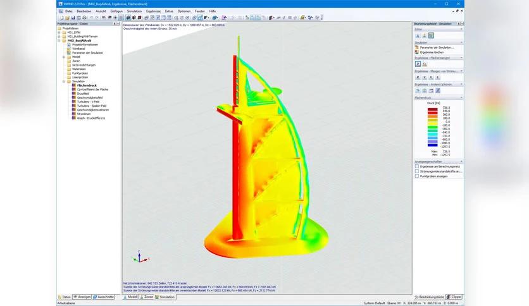Collapse the Simulation section in right panel
Viewport: 529px width, 306px height.
461,42
